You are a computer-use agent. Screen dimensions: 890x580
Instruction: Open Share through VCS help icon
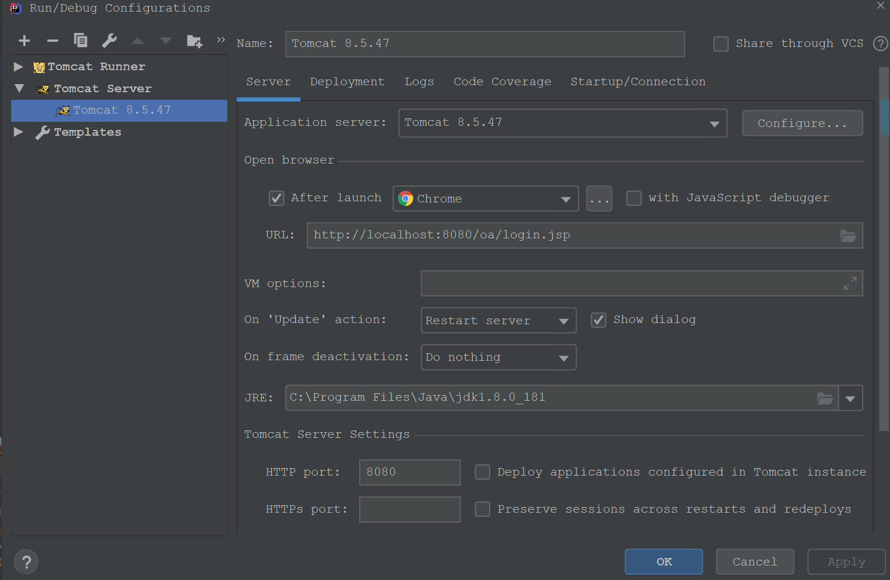tap(881, 43)
